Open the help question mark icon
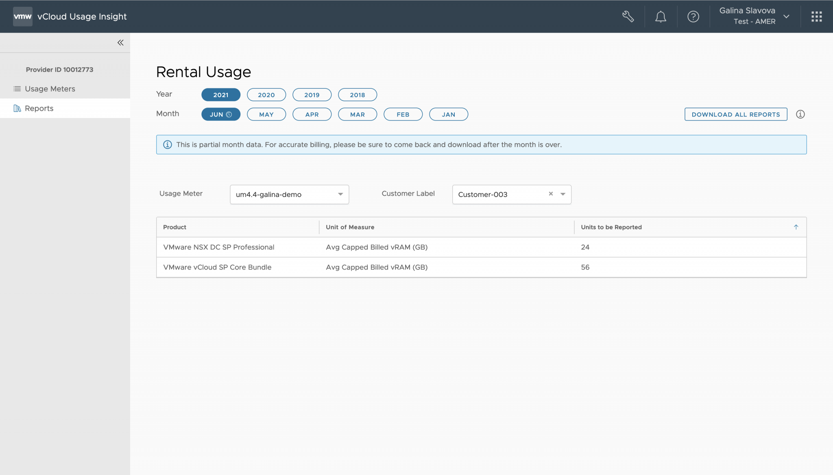The width and height of the screenshot is (833, 475). [693, 16]
